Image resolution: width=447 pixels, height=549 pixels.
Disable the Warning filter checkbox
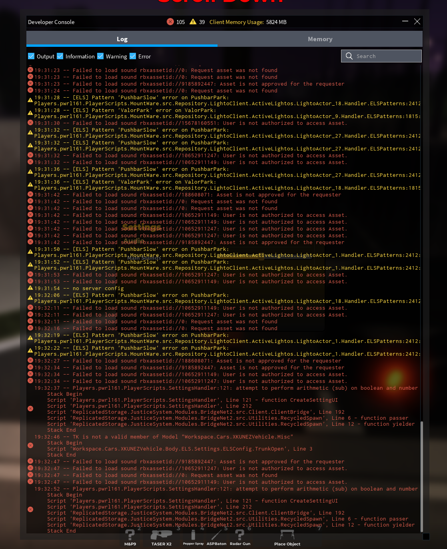(x=100, y=56)
